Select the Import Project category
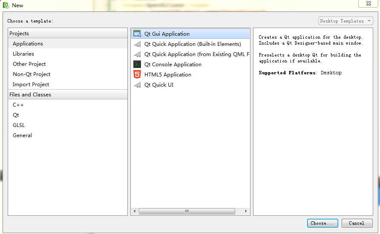 [68, 84]
